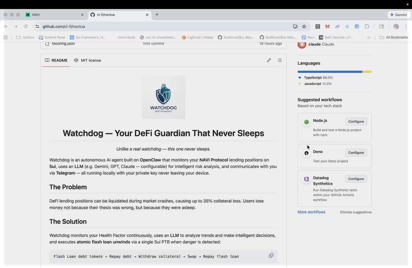The height and width of the screenshot is (268, 412).
Task: Click the Datadog Synthetics workflow icon
Action: coord(306,179)
